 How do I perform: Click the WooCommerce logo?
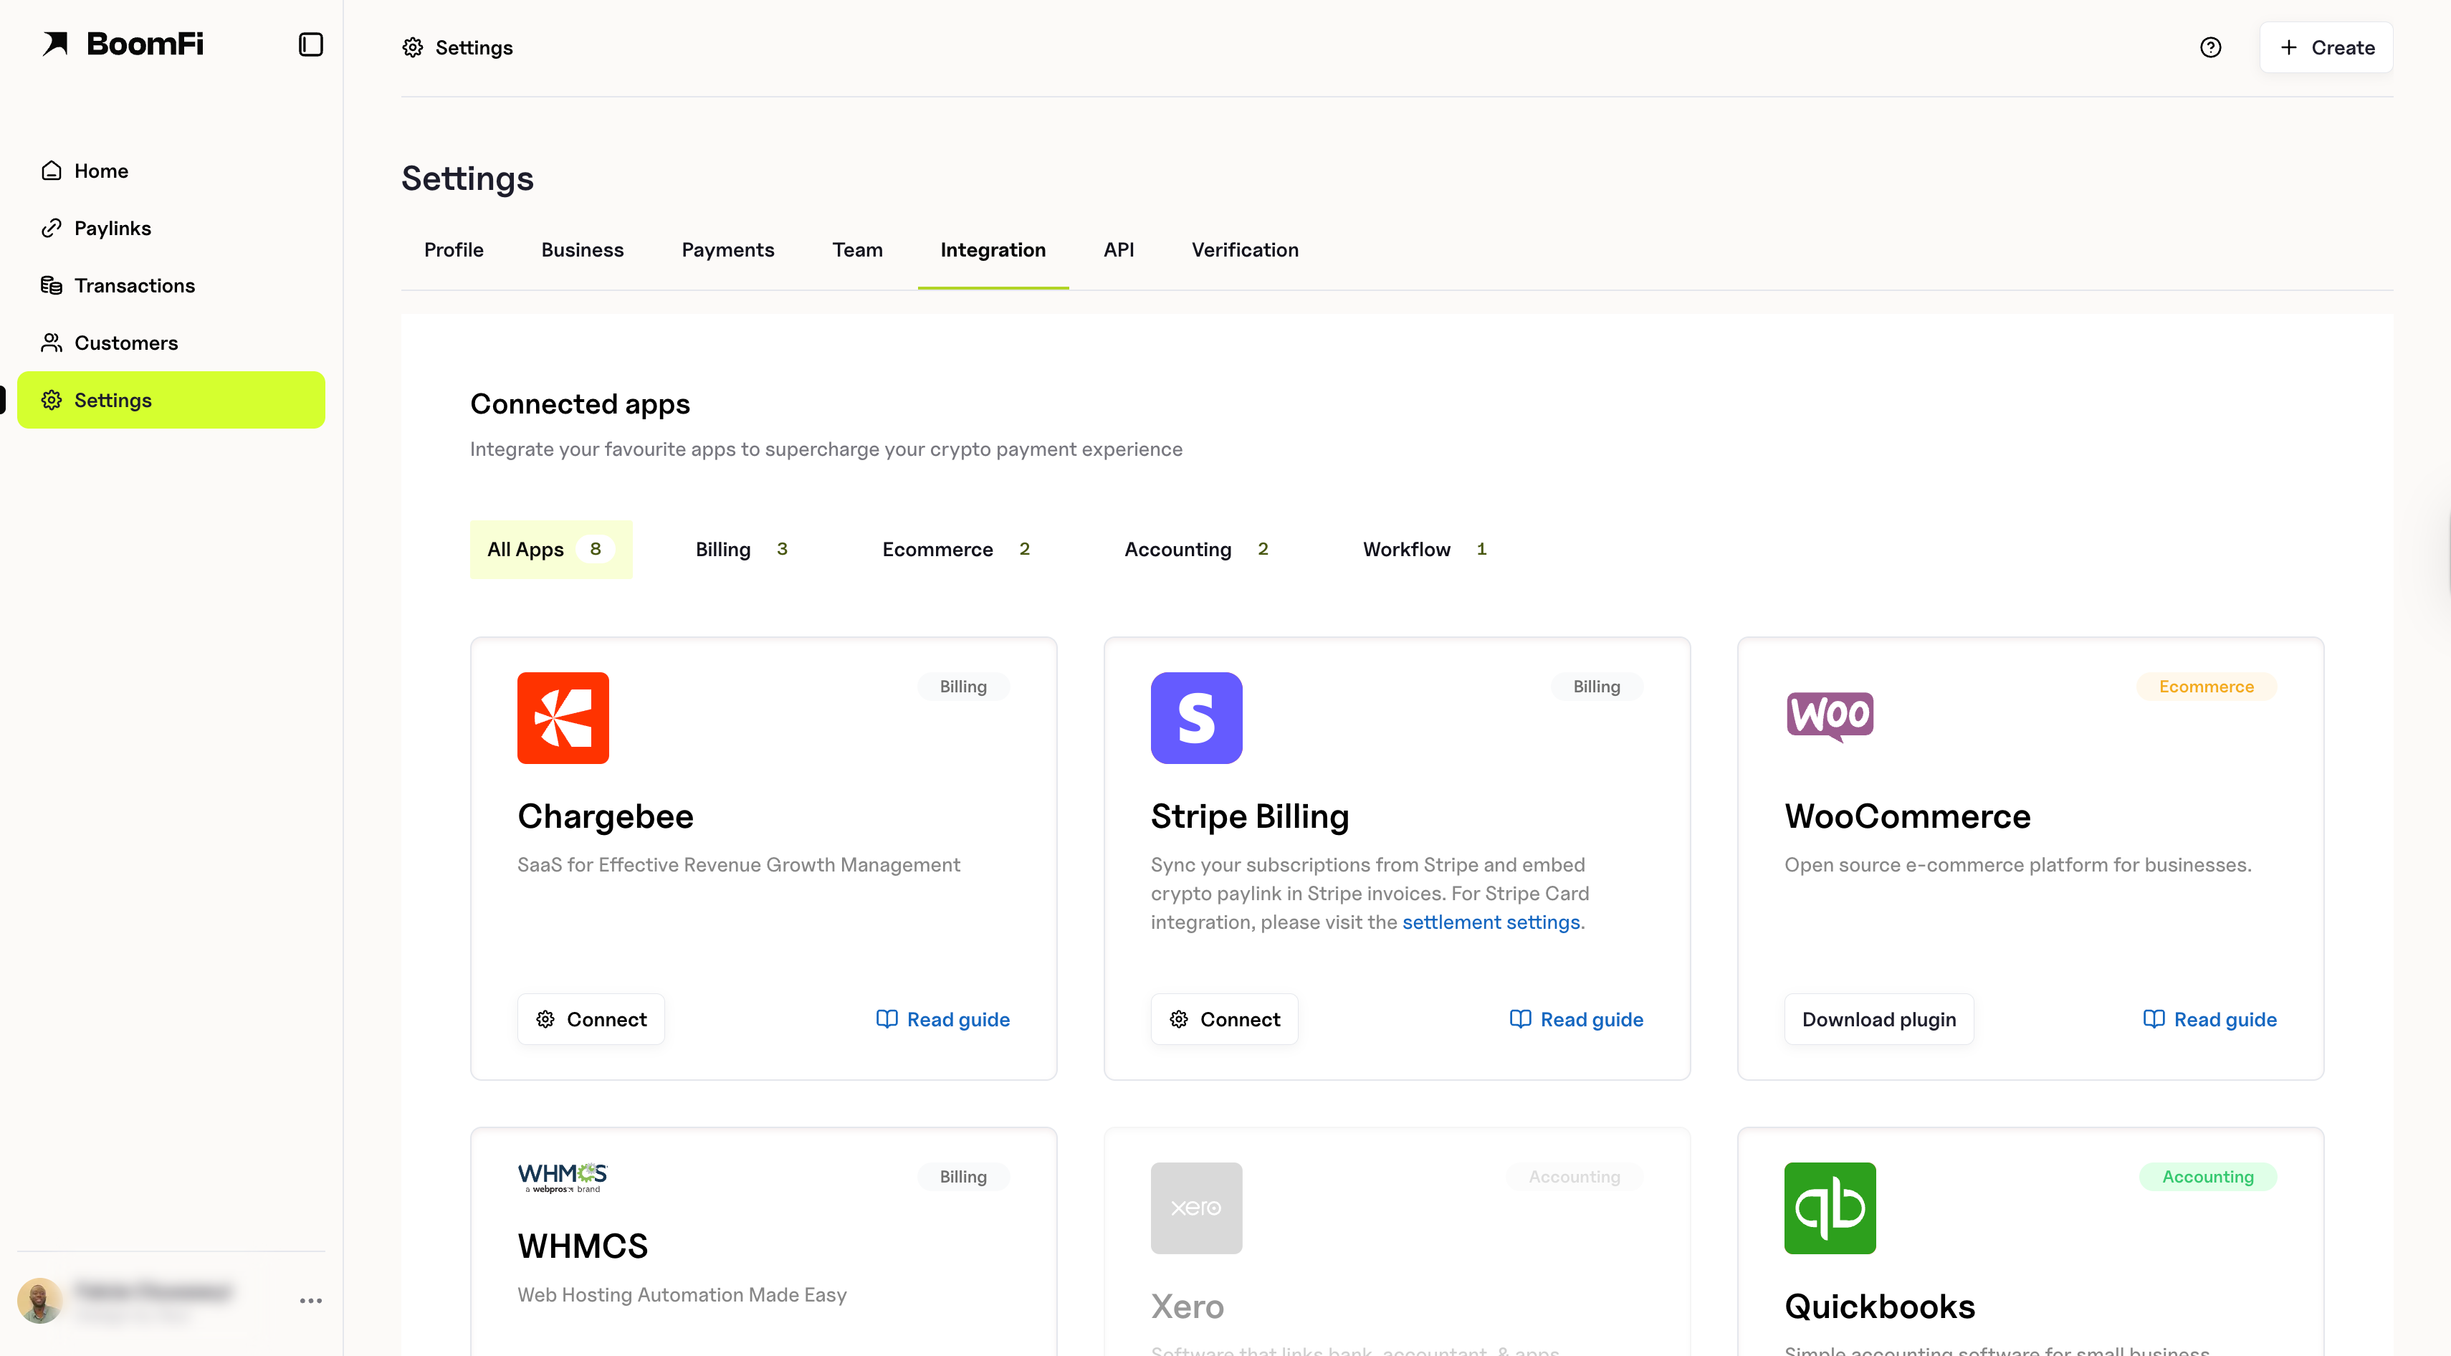(x=1829, y=715)
